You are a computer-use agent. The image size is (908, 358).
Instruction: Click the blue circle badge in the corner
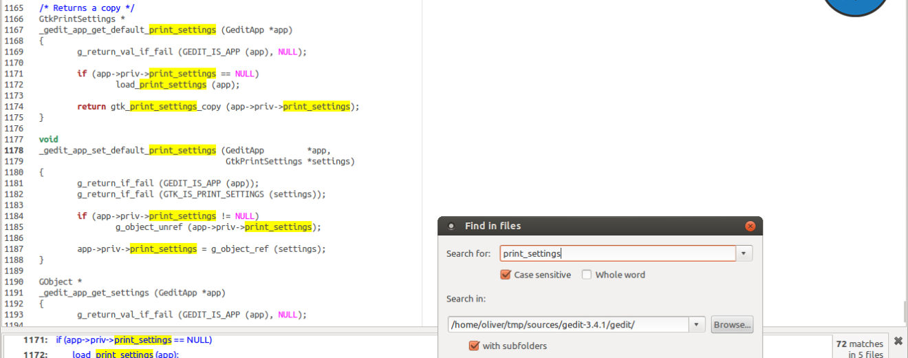click(855, 4)
